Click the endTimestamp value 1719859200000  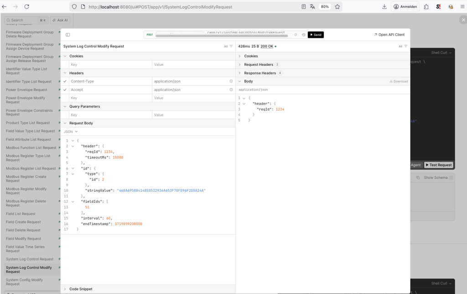point(128,224)
